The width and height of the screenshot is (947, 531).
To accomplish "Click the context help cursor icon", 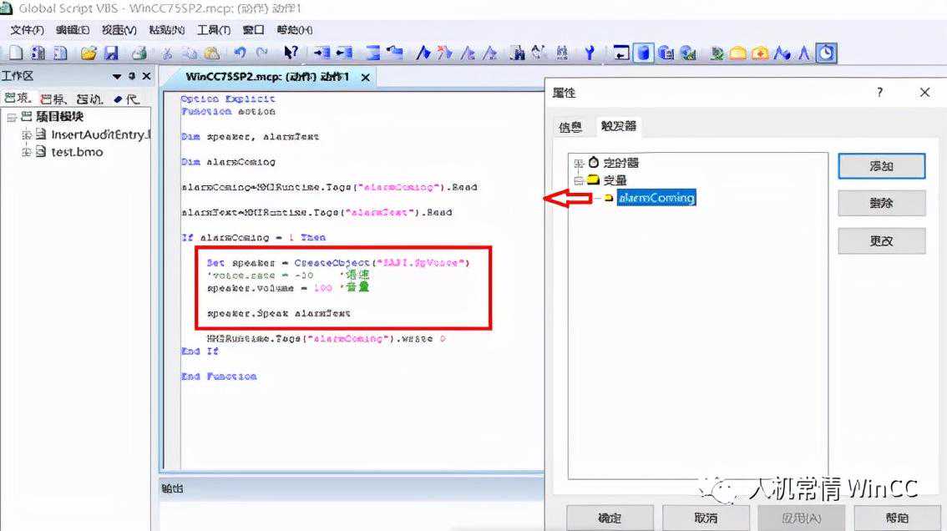I will pos(290,53).
